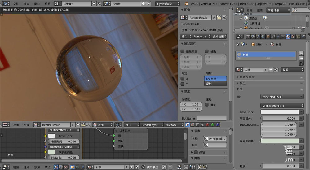The height and width of the screenshot is (170, 310).
Task: Show blue channel in image editor header
Action: 217,125
